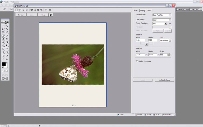
Task: Click the magnifier zoom icon in ScanGear toolbar
Action: pyautogui.click(x=23, y=10)
